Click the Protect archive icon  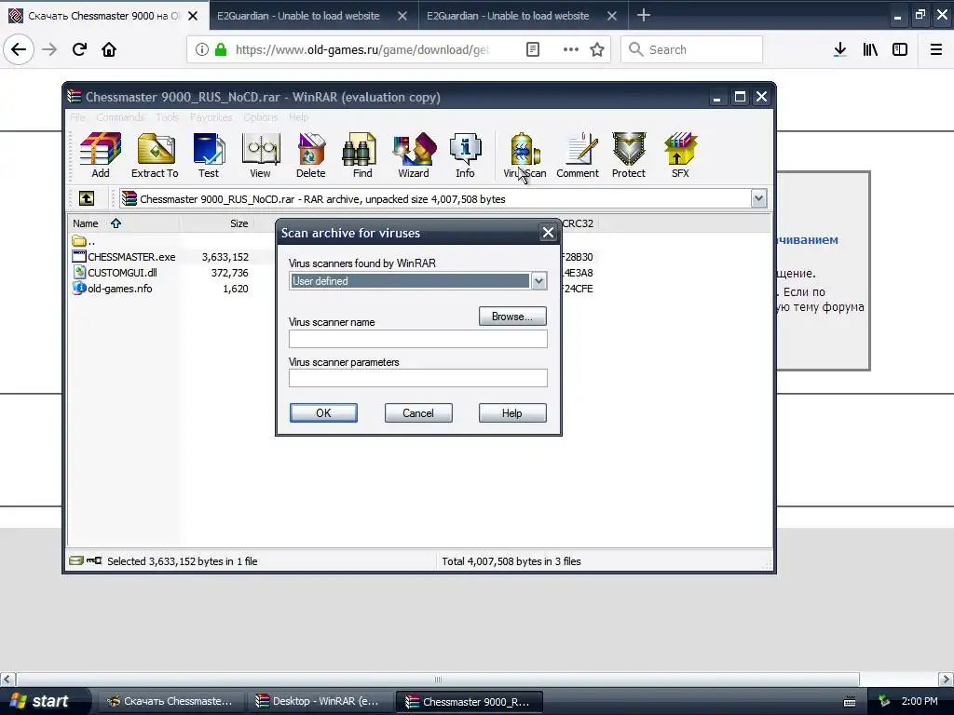(x=629, y=155)
